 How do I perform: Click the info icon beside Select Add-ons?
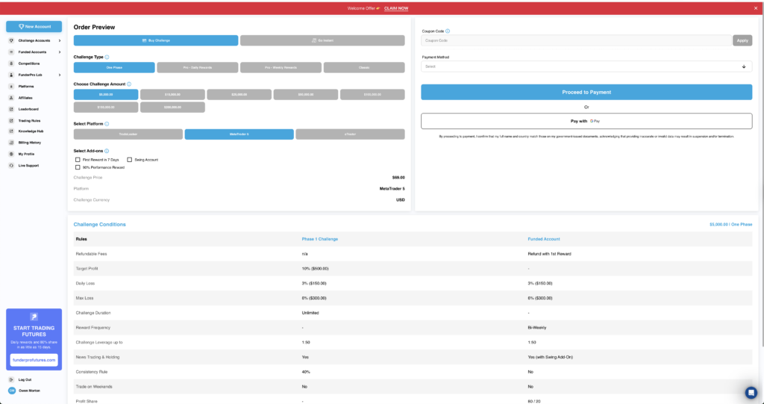coord(107,152)
